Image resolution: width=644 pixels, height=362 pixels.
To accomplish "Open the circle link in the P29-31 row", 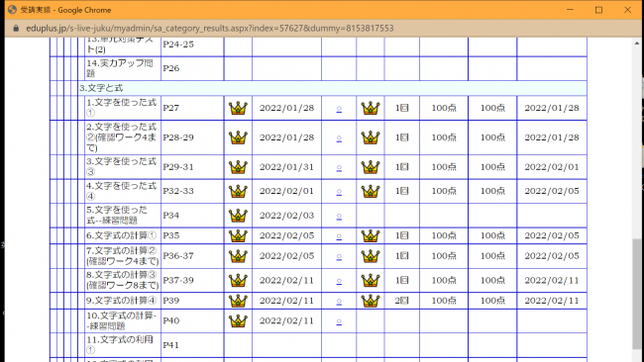I will coord(339,167).
